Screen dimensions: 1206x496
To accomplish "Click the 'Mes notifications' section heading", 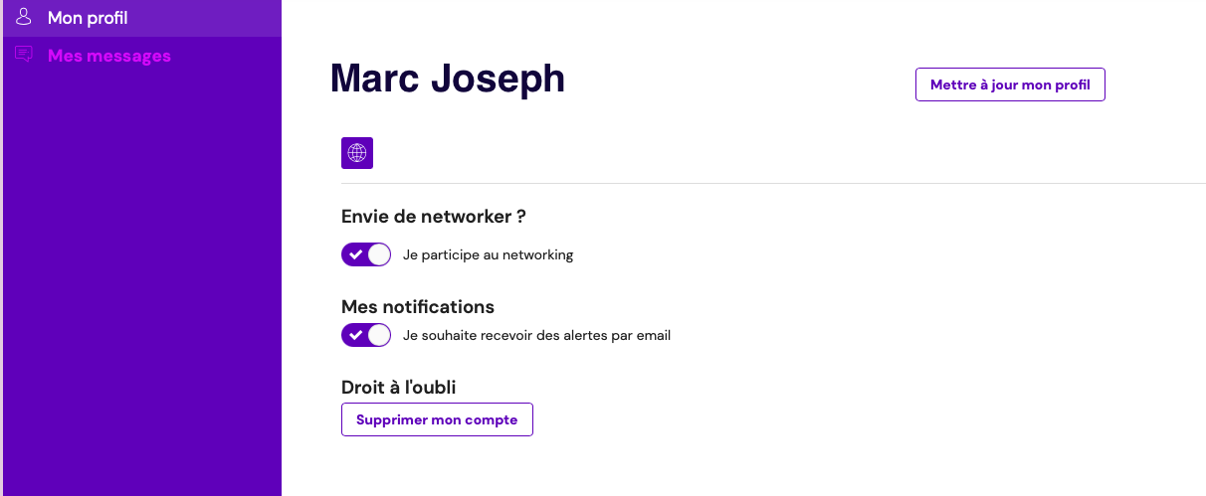I will click(x=418, y=306).
